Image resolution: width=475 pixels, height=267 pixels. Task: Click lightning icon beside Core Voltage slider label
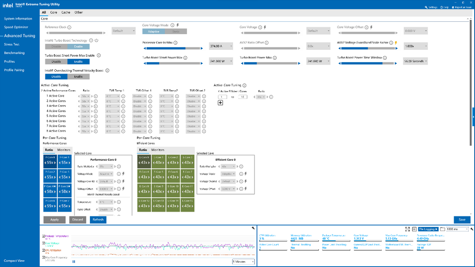265,27
